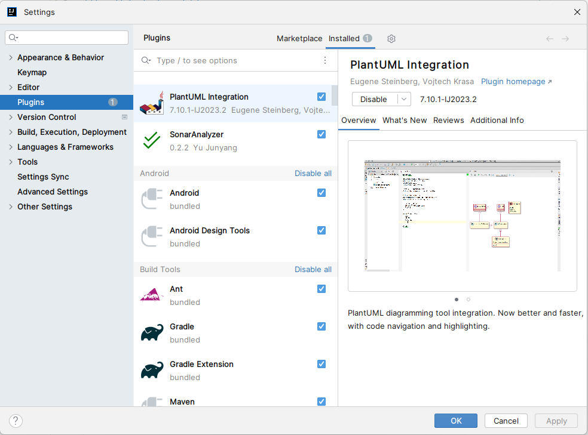Disable the Gradle Extension plugin checkbox
Viewport: 588px width, 435px height.
pos(321,364)
